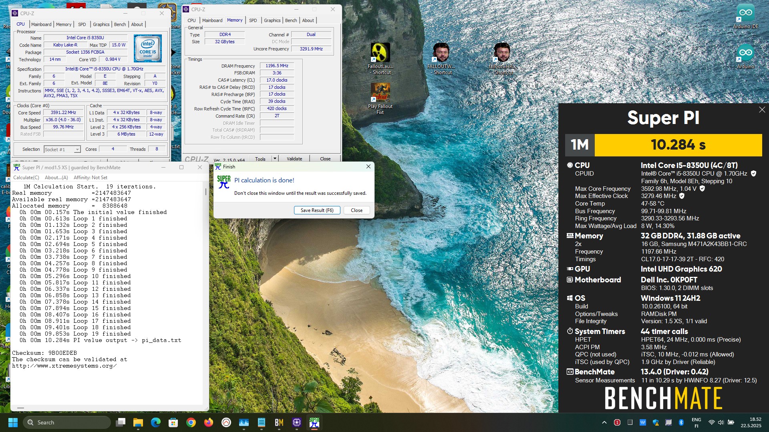
Task: Click the DRAM Frequency value 1196.5 MHz
Action: (277, 66)
